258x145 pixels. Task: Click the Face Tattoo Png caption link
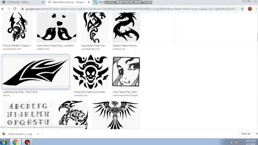pyautogui.click(x=125, y=92)
